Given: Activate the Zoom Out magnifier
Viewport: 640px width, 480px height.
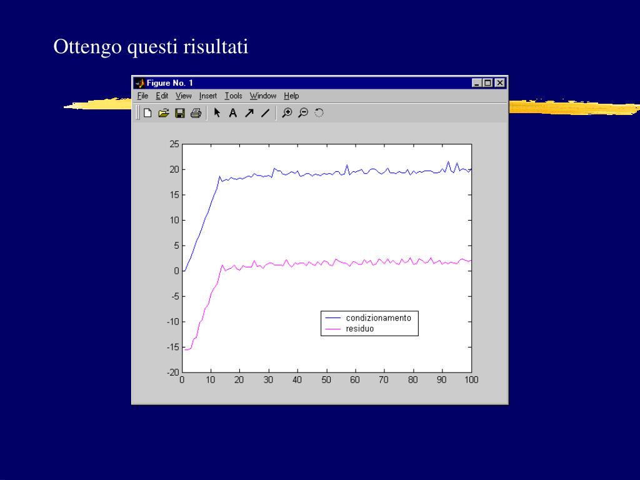Looking at the screenshot, I should point(303,113).
